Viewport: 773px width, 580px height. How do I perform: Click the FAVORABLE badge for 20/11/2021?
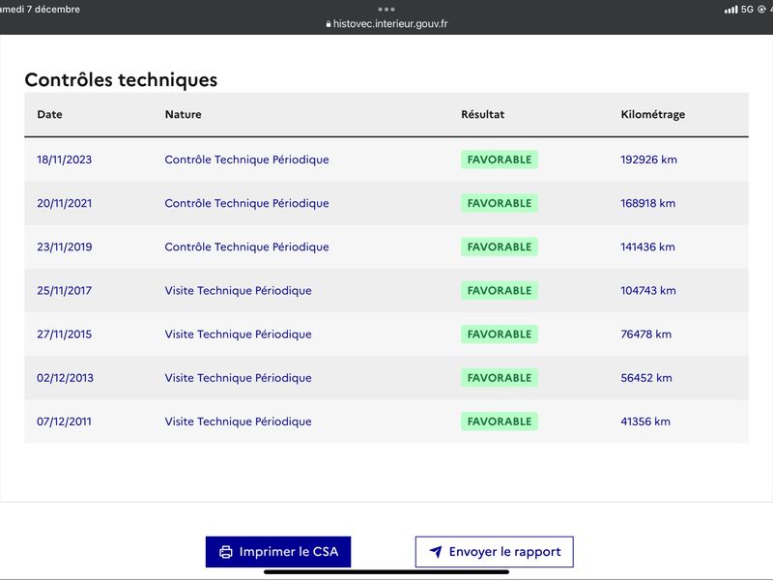[500, 203]
